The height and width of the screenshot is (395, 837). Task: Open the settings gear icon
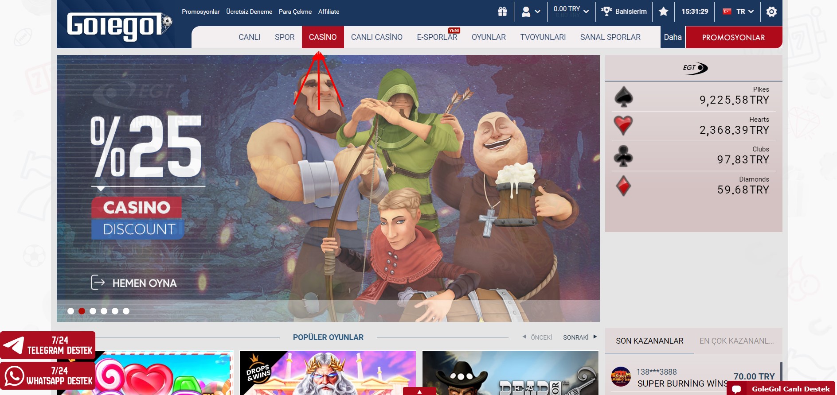point(771,12)
